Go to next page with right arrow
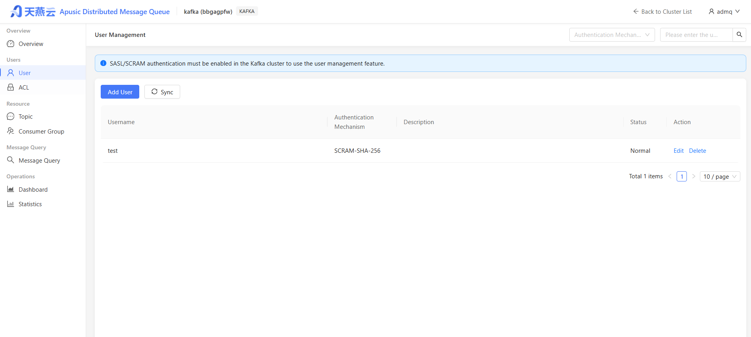 tap(694, 176)
